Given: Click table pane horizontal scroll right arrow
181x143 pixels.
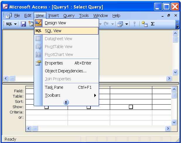Looking at the screenshot, I should point(169,79).
